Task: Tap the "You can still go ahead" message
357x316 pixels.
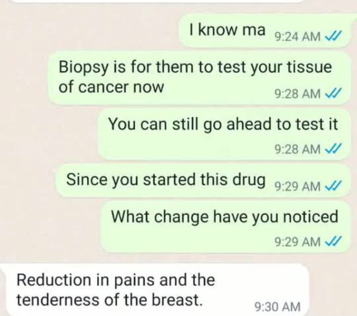Action: click(224, 134)
